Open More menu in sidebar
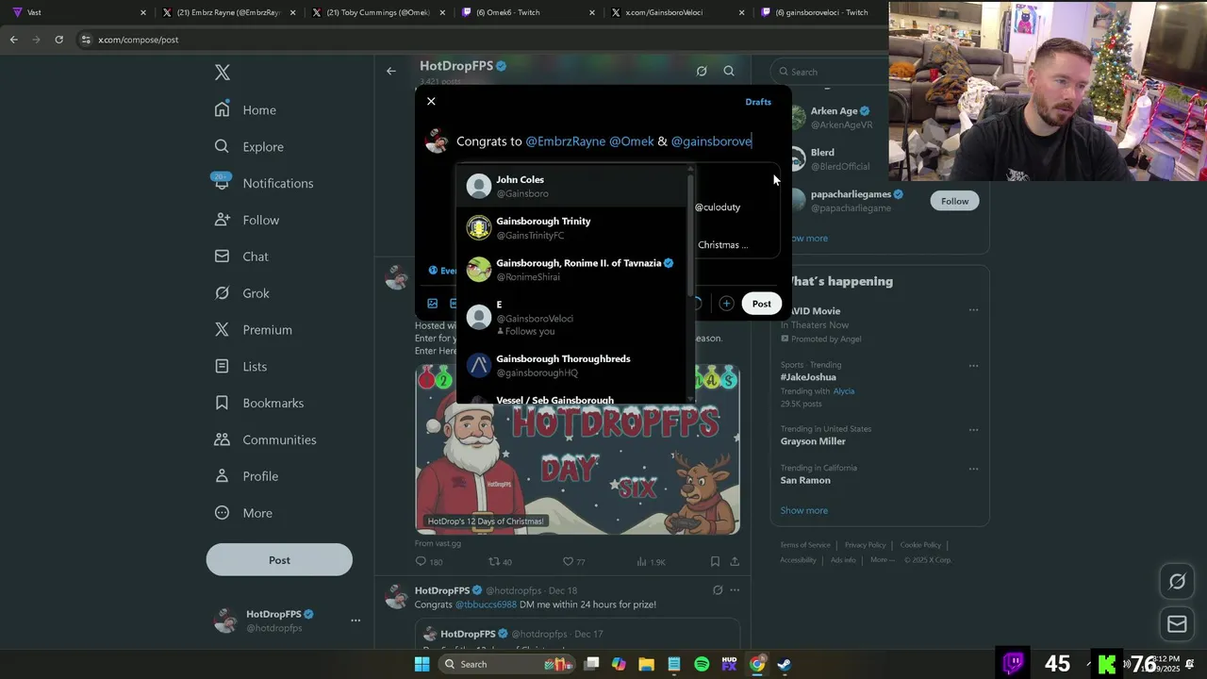 243,513
